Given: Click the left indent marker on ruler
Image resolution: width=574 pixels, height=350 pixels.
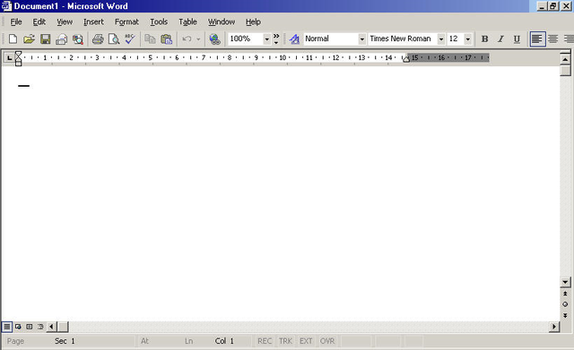Looking at the screenshot, I should [x=18, y=63].
